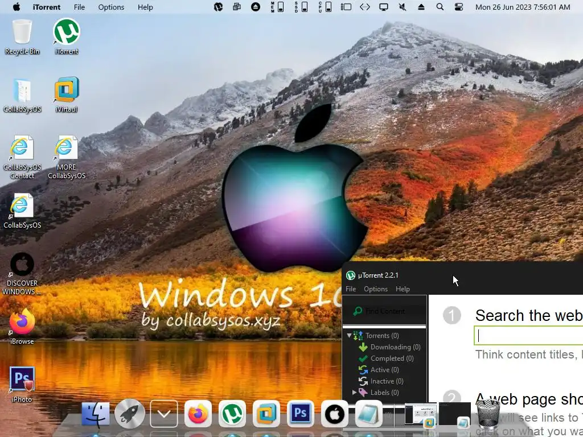The height and width of the screenshot is (437, 583).
Task: Open the Recycle Bin desktop icon
Action: click(22, 37)
